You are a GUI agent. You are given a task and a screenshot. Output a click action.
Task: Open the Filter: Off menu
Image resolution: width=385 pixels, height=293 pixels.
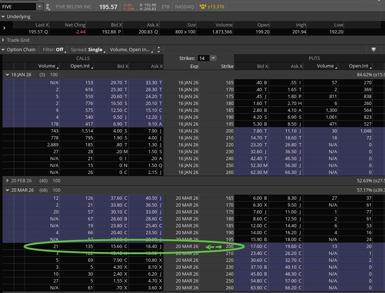click(x=53, y=50)
